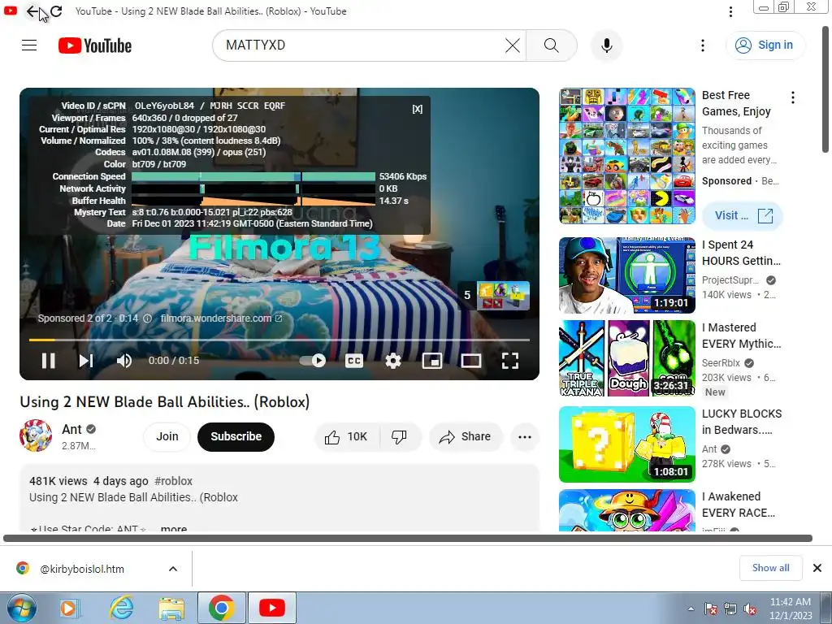Skip to the next video
The width and height of the screenshot is (832, 624).
[x=86, y=361]
